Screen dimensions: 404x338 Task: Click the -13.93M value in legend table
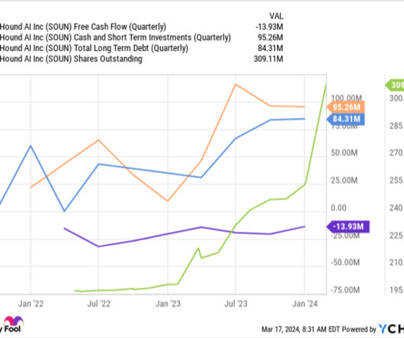coord(269,27)
